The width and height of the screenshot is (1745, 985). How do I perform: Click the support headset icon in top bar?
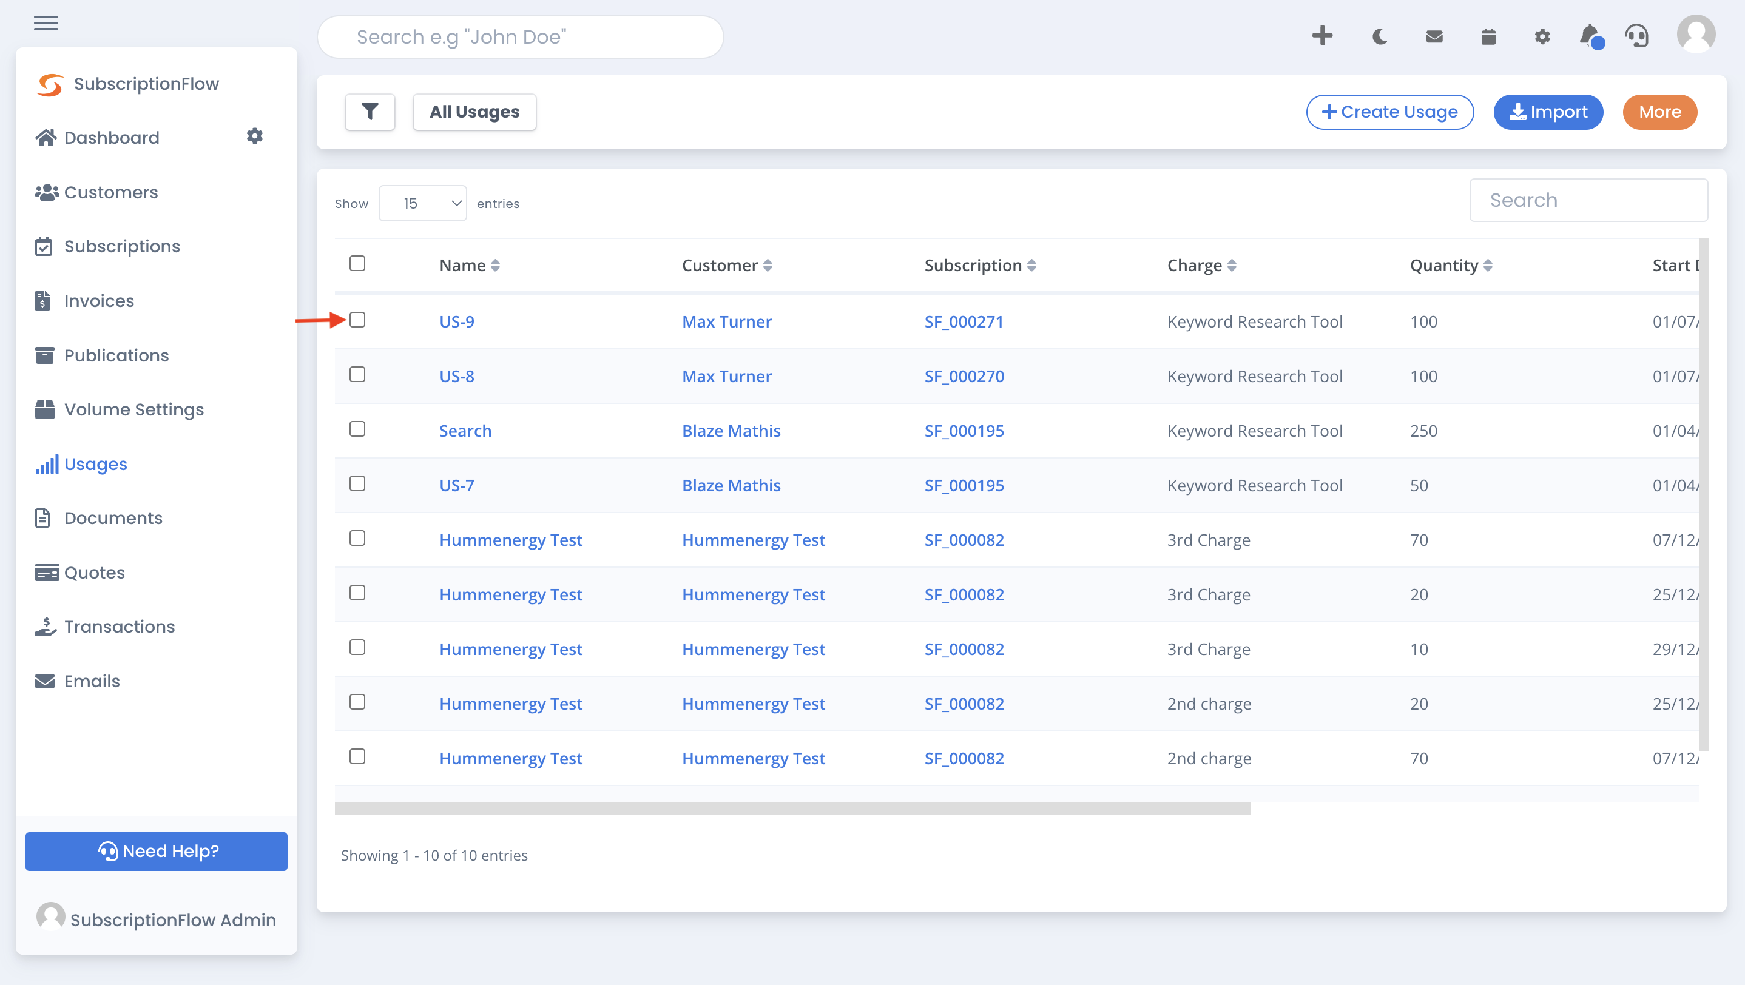1636,36
